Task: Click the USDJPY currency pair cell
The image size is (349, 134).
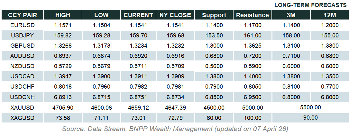Action: point(23,35)
